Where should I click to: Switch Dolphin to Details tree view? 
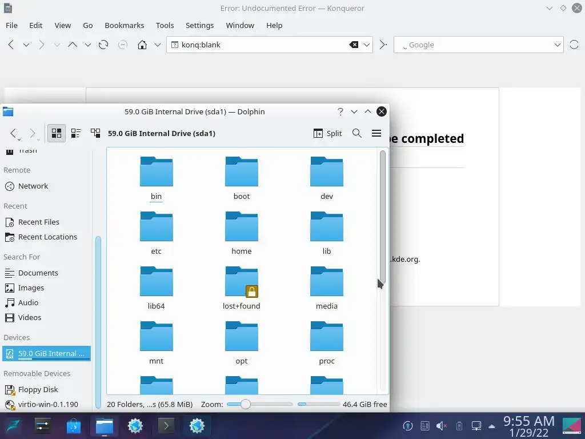pyautogui.click(x=95, y=133)
